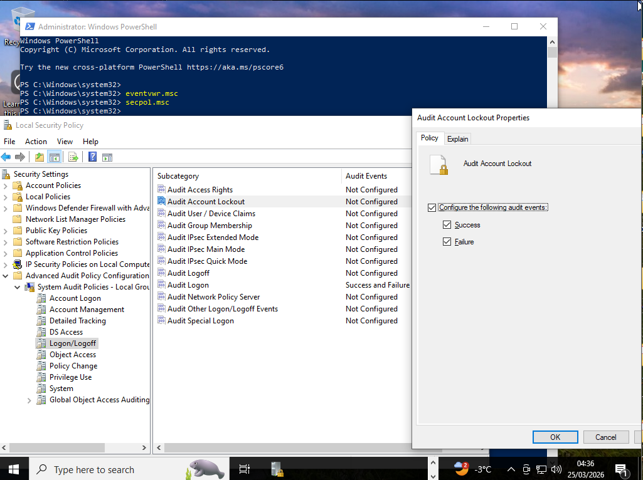Expand Global Object Access Auditing node
The height and width of the screenshot is (480, 643).
point(29,400)
